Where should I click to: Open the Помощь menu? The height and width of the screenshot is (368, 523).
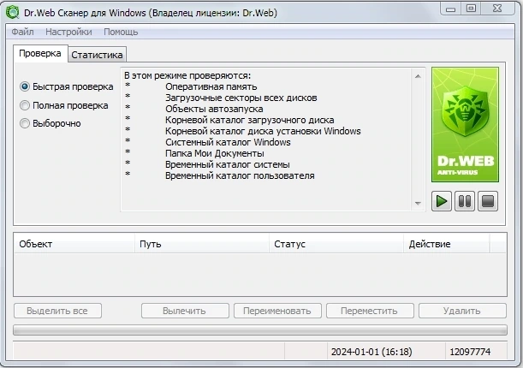pyautogui.click(x=121, y=32)
